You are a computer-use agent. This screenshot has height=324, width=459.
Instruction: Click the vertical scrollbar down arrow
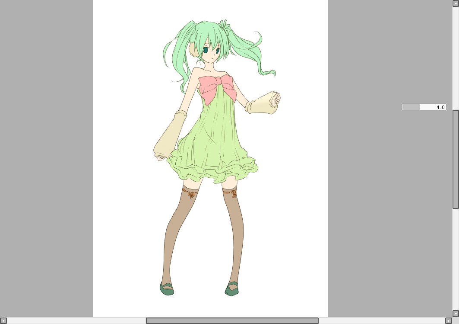point(456,314)
